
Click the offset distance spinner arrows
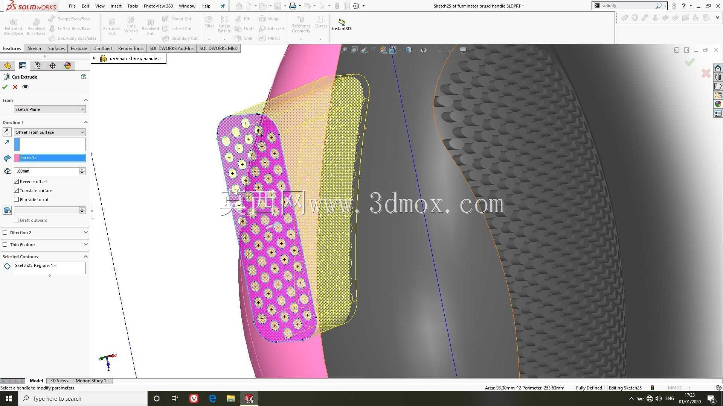tap(82, 171)
